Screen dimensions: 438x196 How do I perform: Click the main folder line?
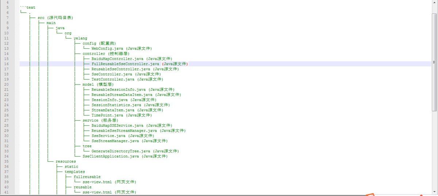tap(51, 23)
